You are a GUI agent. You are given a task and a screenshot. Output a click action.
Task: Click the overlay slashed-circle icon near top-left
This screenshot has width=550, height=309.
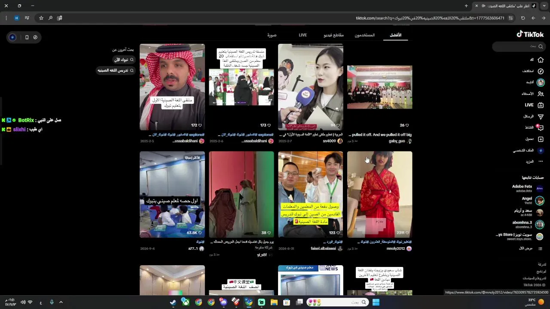(x=35, y=37)
